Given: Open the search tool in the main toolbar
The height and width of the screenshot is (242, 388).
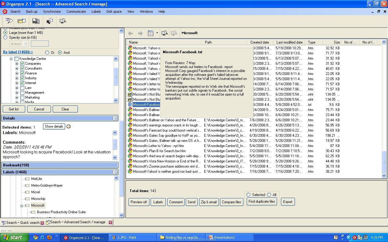Looking at the screenshot, I should tap(9, 21).
